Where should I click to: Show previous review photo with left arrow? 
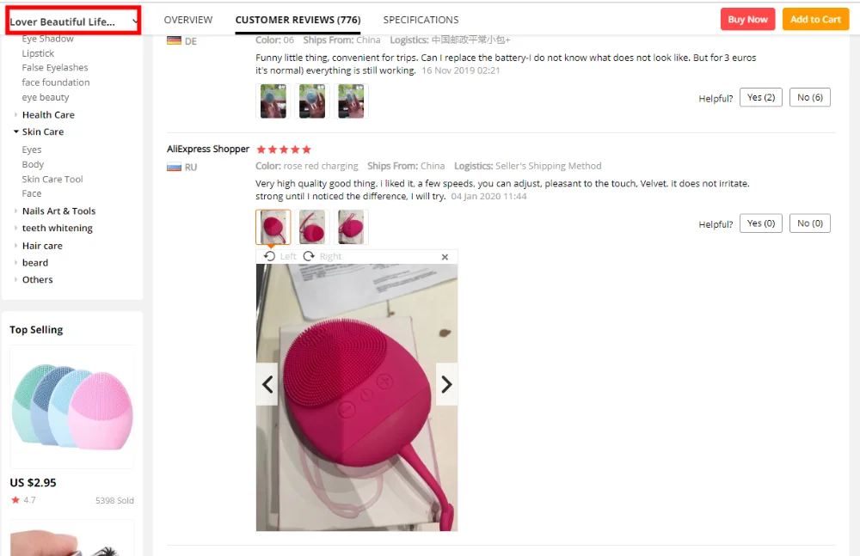pyautogui.click(x=267, y=384)
